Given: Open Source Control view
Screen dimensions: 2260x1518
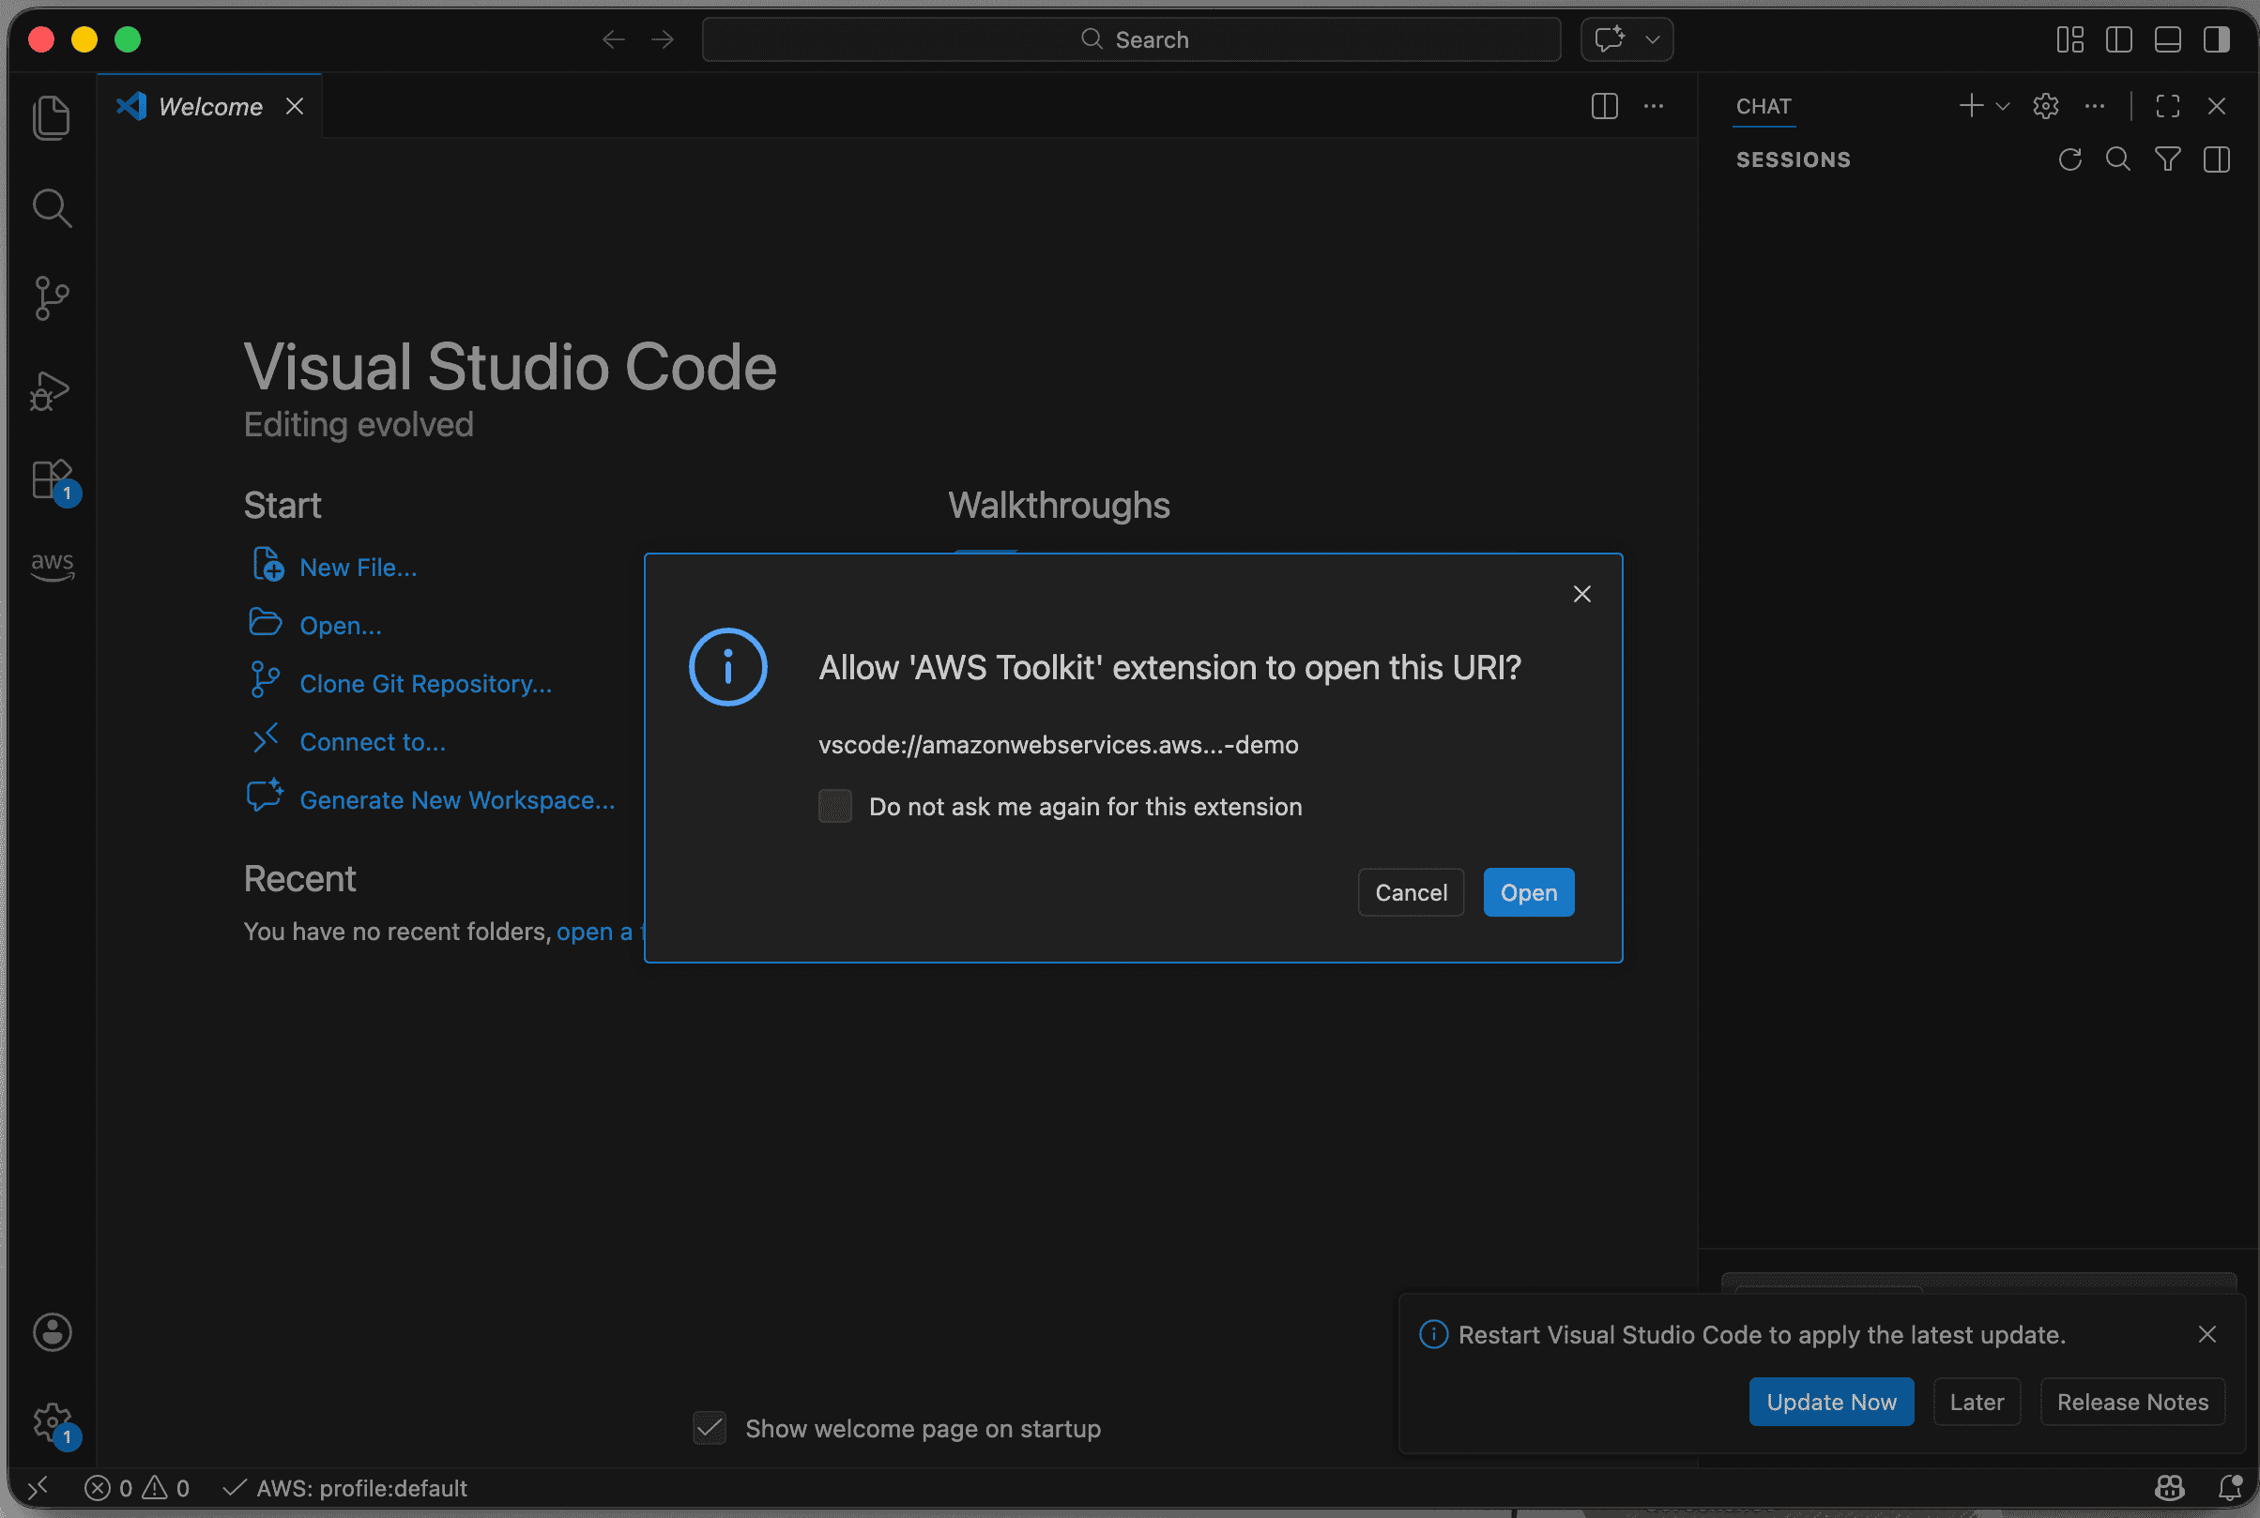Looking at the screenshot, I should pyautogui.click(x=53, y=298).
